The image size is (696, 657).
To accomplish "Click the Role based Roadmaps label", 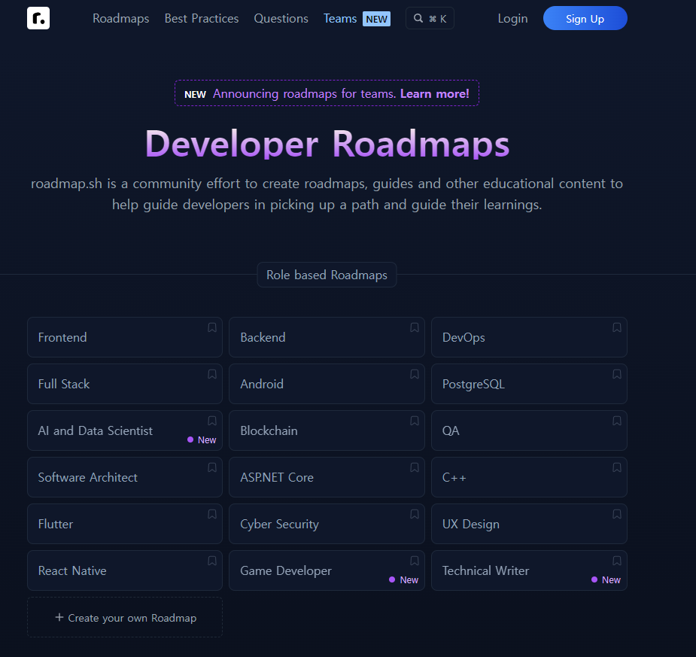I will 327,275.
